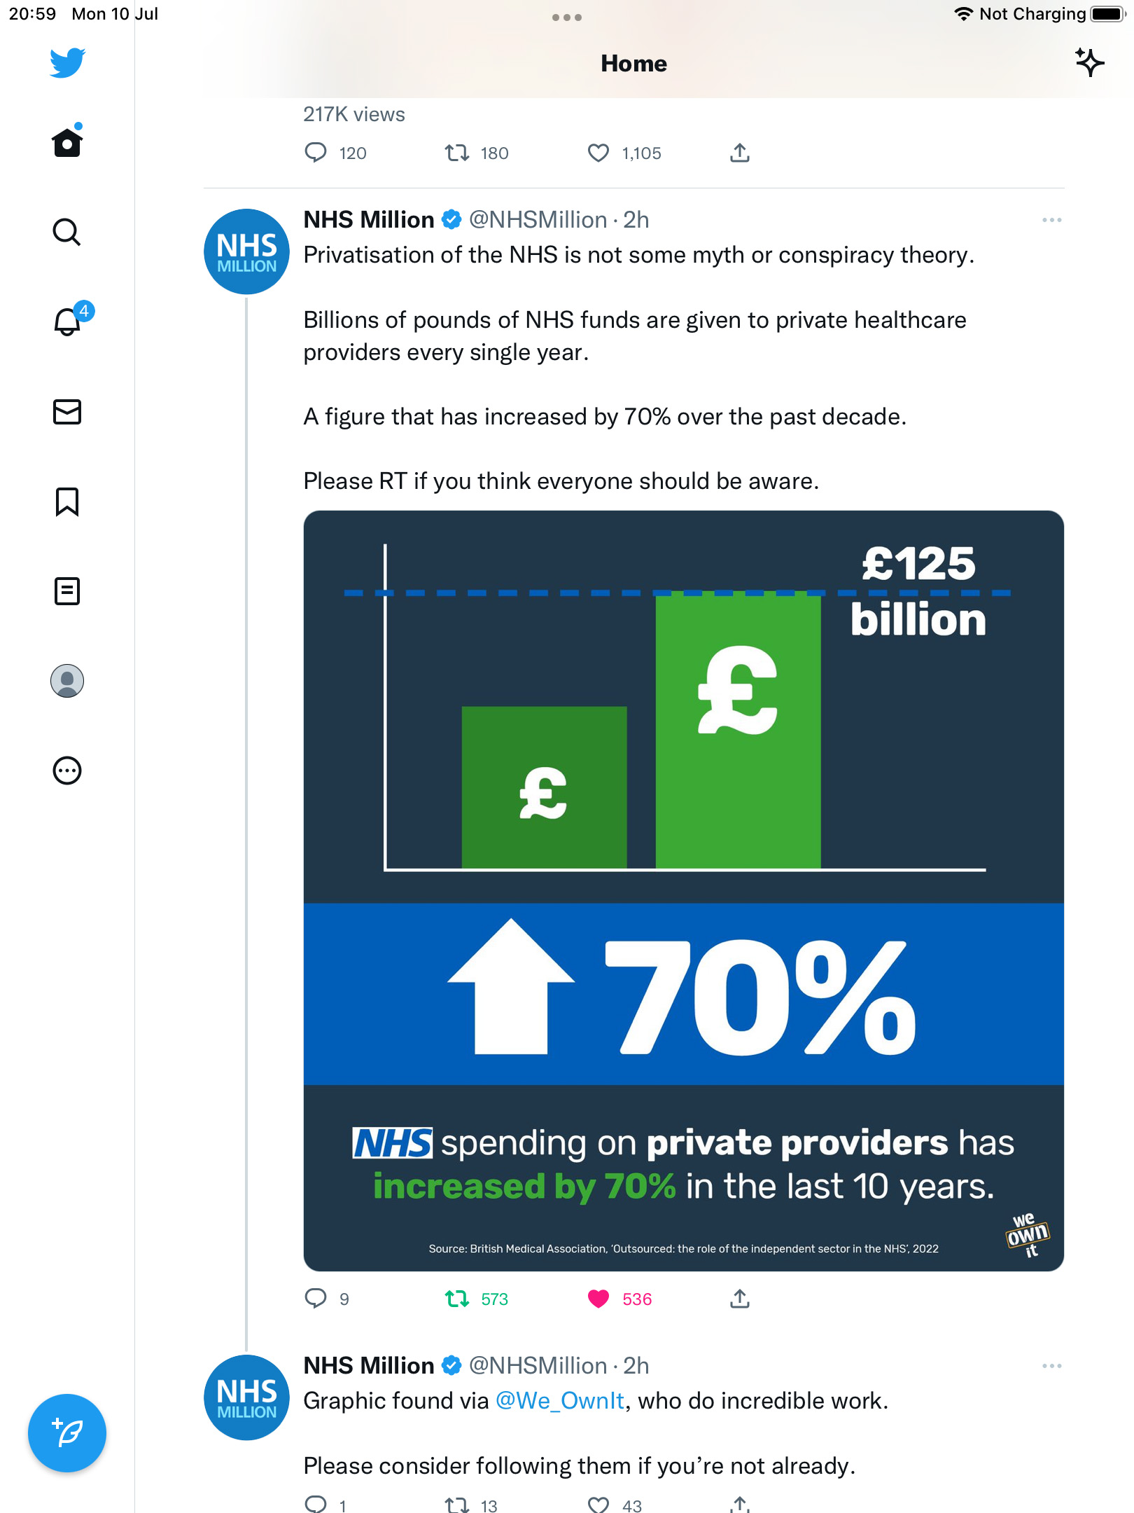Tap the sparkle timeline options icon
The width and height of the screenshot is (1134, 1513).
coord(1089,63)
